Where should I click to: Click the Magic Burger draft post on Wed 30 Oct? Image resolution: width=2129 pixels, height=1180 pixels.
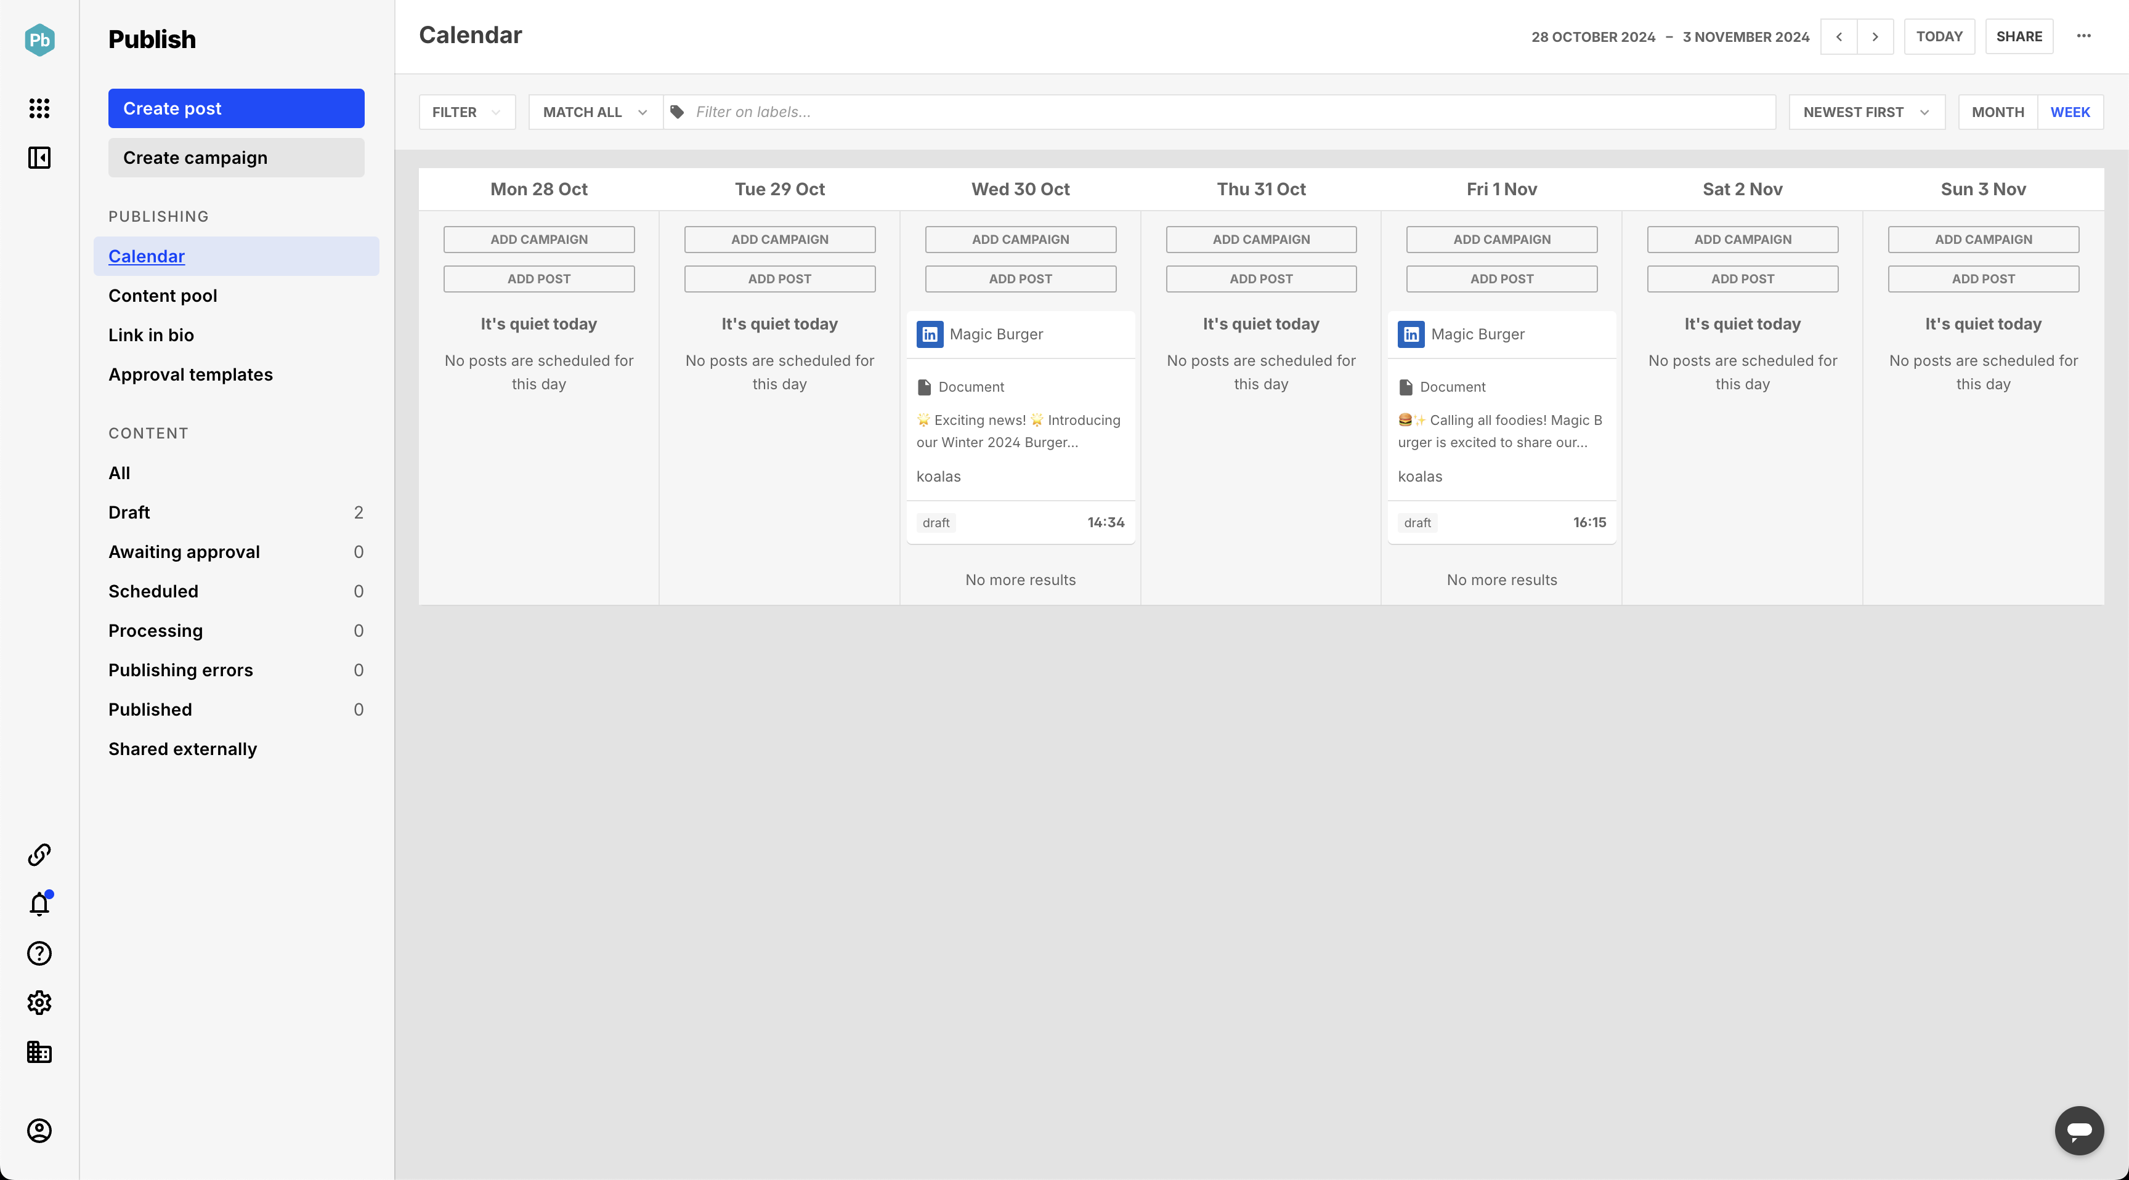tap(1020, 421)
